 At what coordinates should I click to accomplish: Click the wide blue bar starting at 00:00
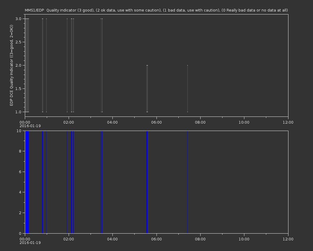(27, 182)
